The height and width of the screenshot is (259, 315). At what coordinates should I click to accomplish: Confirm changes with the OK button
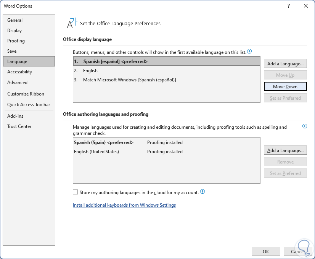pos(266,251)
